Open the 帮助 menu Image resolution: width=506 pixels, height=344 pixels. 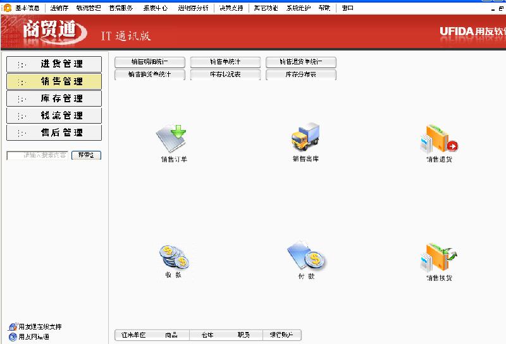[x=324, y=8]
